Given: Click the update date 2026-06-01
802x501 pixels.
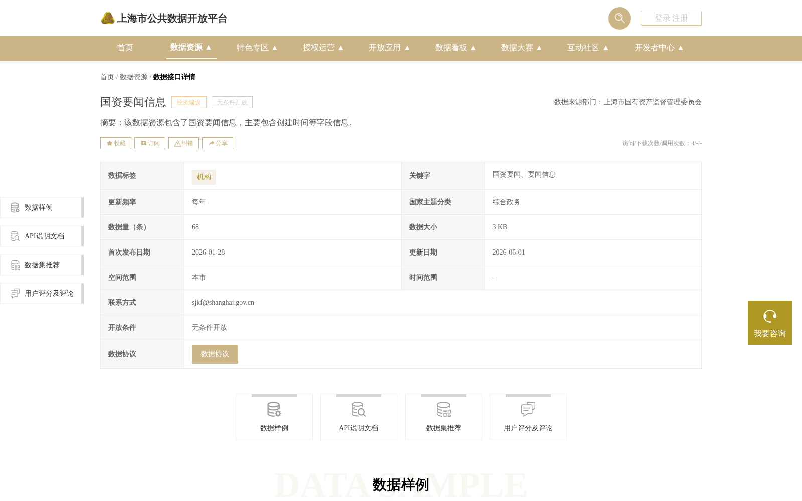Looking at the screenshot, I should pyautogui.click(x=509, y=253).
